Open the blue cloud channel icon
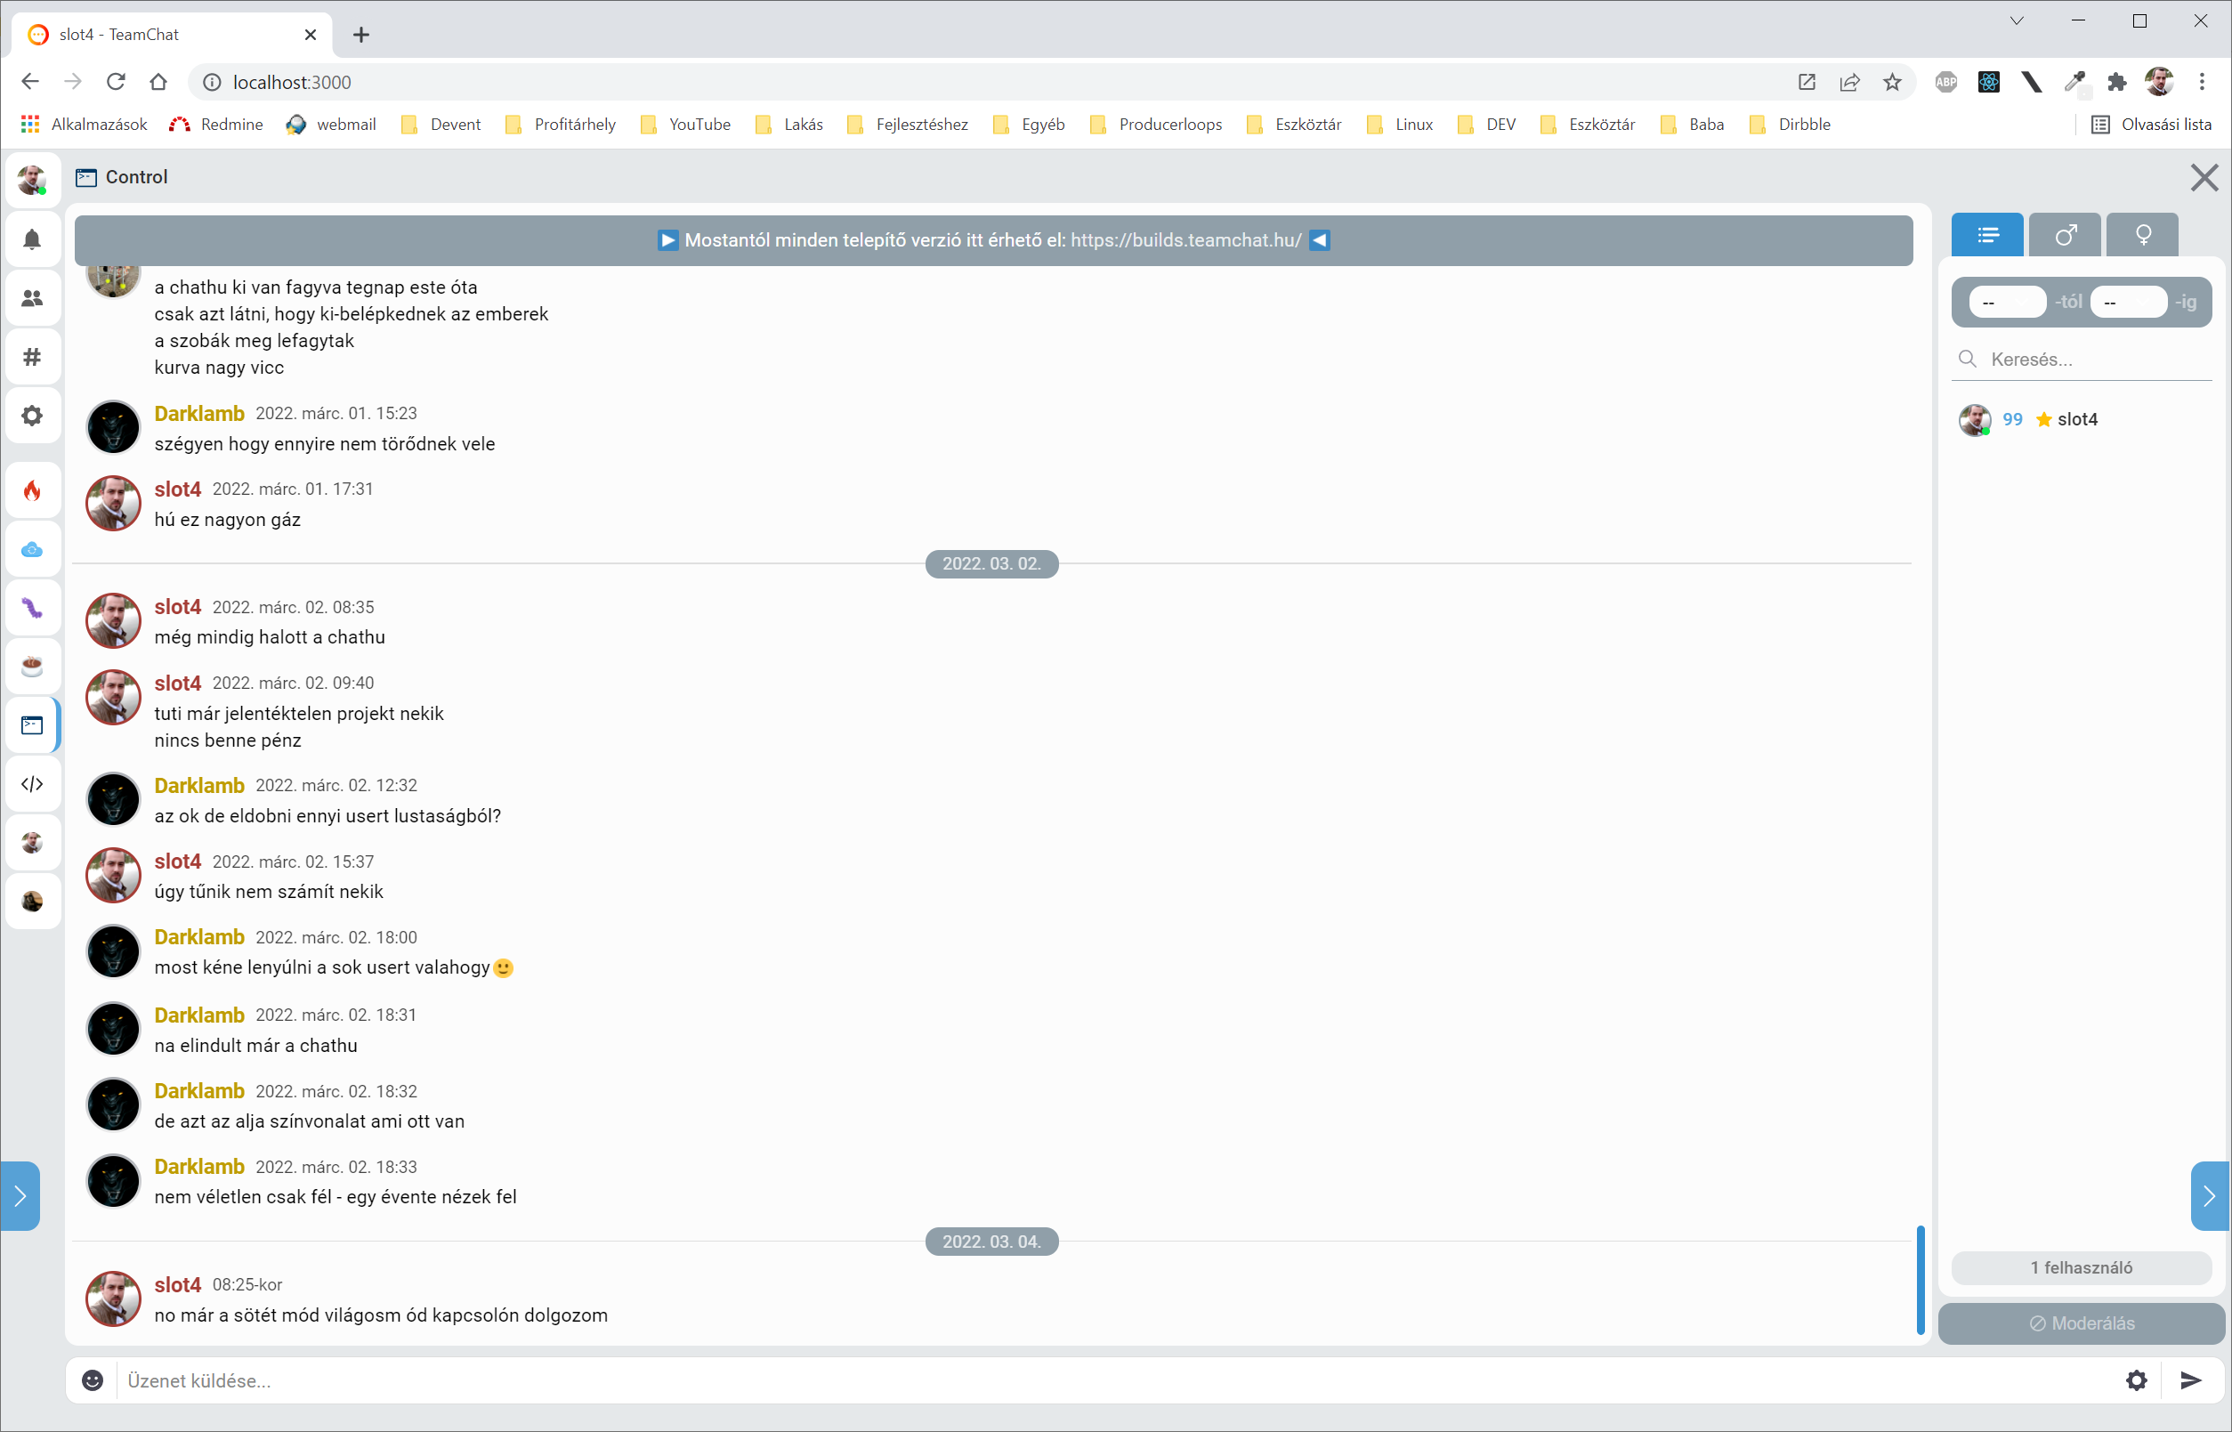The height and width of the screenshot is (1432, 2232). pos(32,549)
